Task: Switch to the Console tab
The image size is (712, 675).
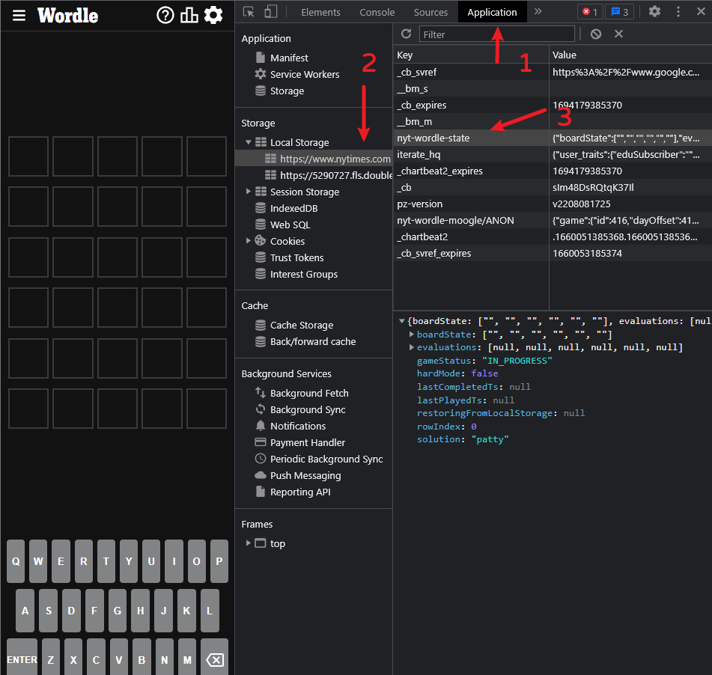Action: pos(377,12)
